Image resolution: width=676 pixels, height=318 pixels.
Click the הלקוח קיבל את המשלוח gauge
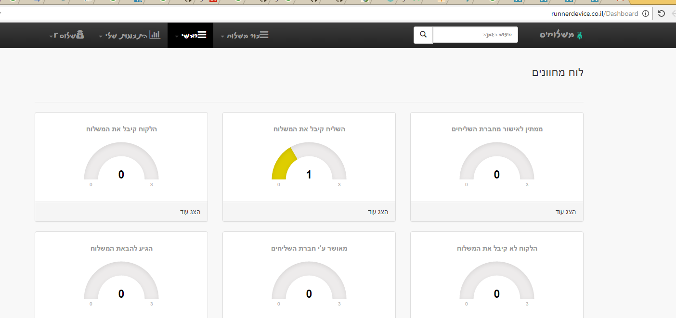point(121,161)
